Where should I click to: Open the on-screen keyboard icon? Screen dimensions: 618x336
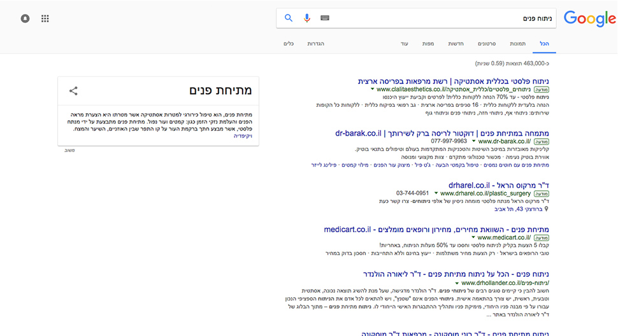click(x=325, y=18)
